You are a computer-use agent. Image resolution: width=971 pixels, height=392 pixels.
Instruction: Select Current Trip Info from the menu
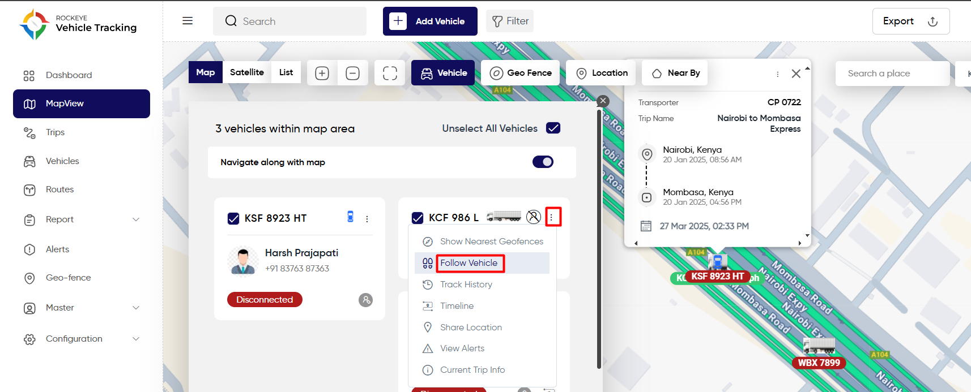coord(483,370)
